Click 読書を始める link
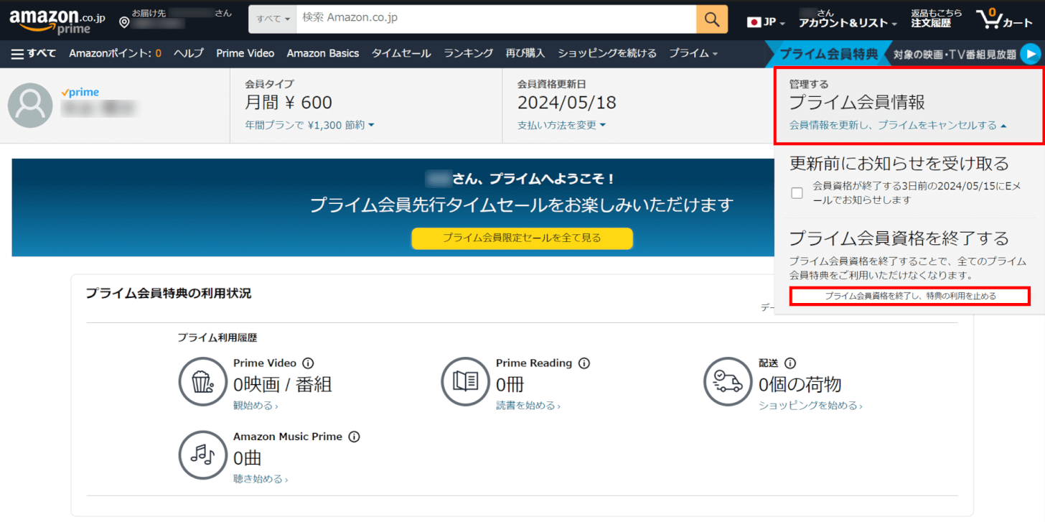 (528, 406)
